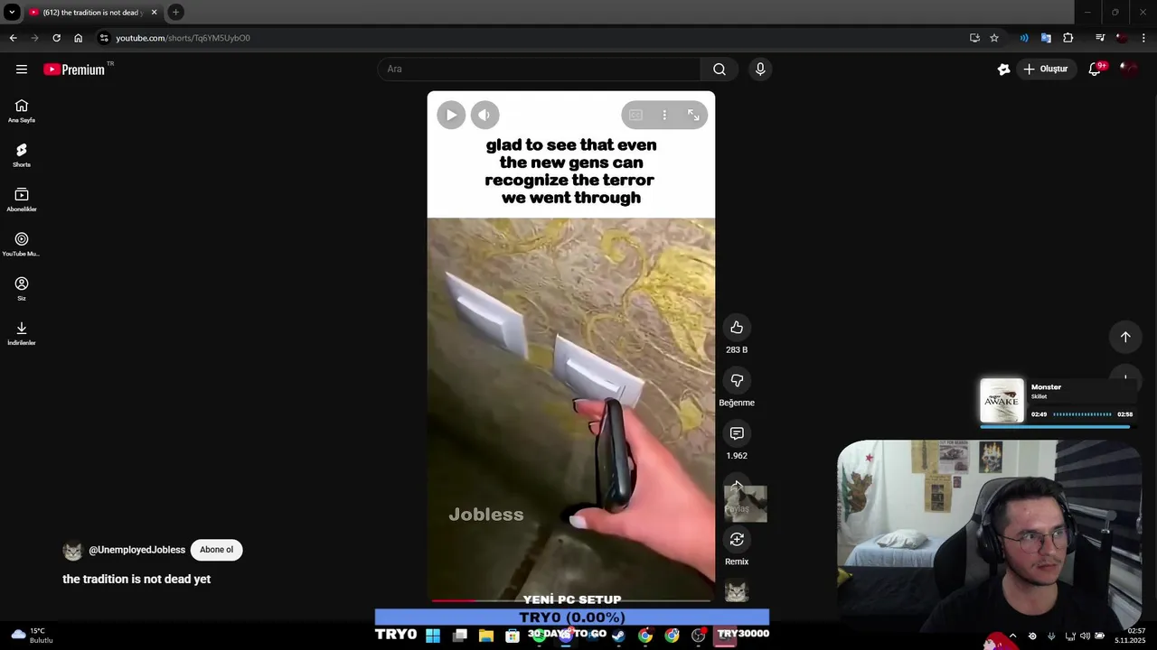Open the translate extension icon
Image resolution: width=1157 pixels, height=650 pixels.
coord(1046,38)
